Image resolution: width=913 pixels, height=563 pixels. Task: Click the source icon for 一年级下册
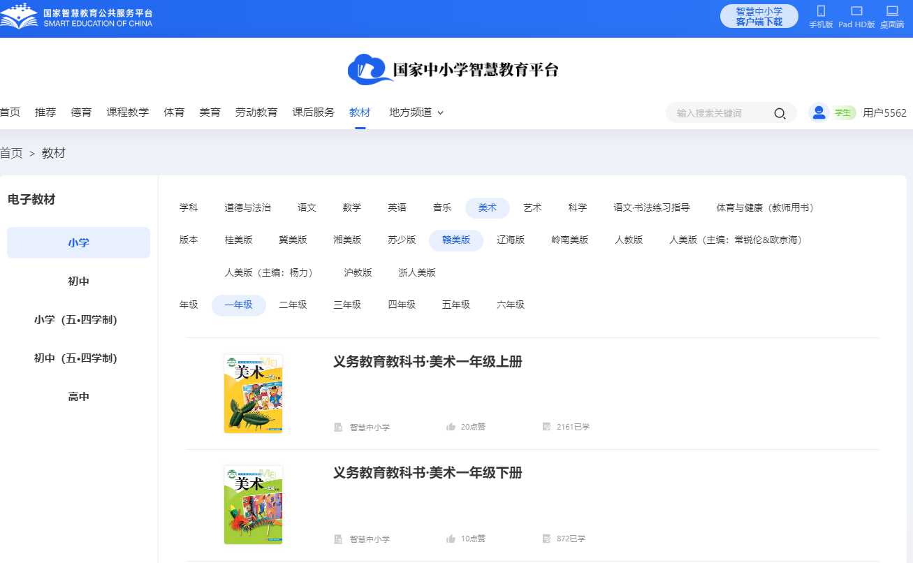338,539
